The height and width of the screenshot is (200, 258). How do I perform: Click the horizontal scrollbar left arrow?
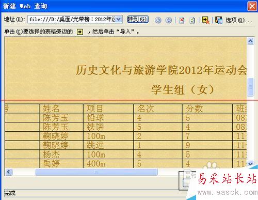(x=9, y=172)
